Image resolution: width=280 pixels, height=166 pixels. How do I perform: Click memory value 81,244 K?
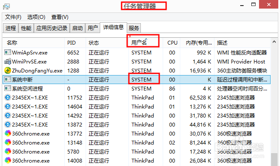200,142
